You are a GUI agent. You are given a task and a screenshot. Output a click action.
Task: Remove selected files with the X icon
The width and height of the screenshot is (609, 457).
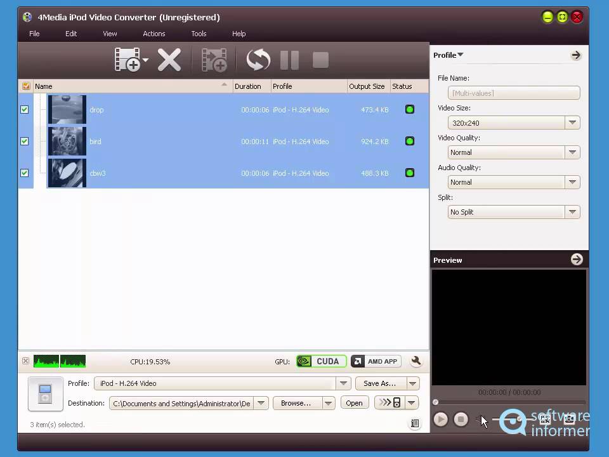pyautogui.click(x=169, y=60)
